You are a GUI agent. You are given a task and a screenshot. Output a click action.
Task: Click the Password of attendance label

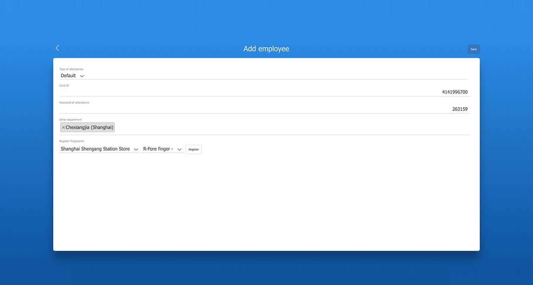point(74,103)
